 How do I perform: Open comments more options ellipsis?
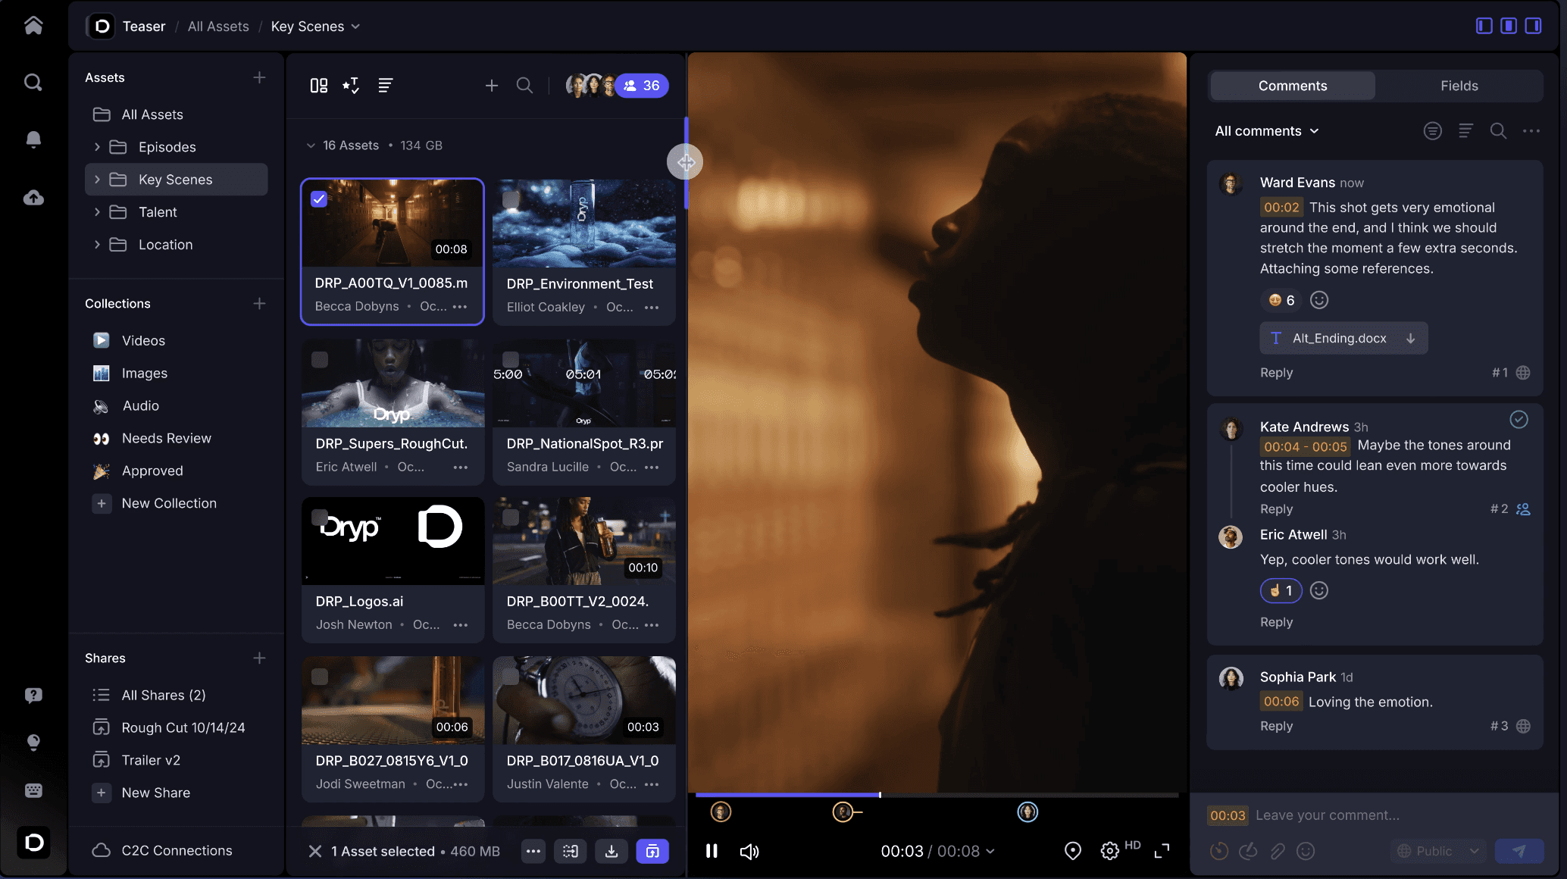tap(1531, 131)
